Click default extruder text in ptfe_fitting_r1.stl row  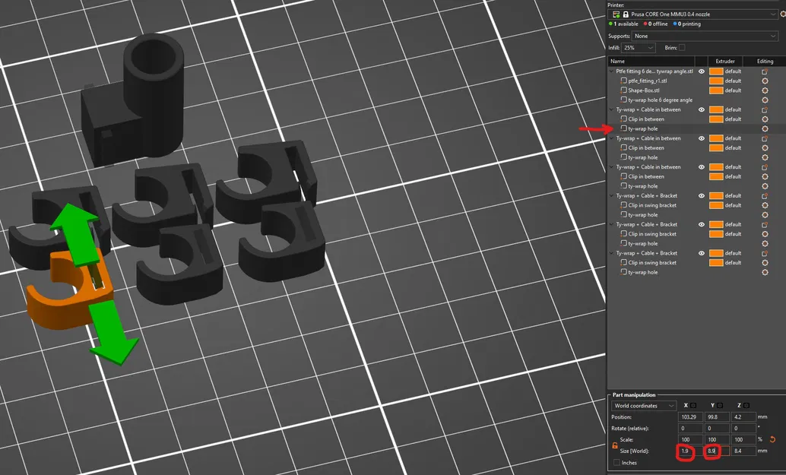[733, 81]
